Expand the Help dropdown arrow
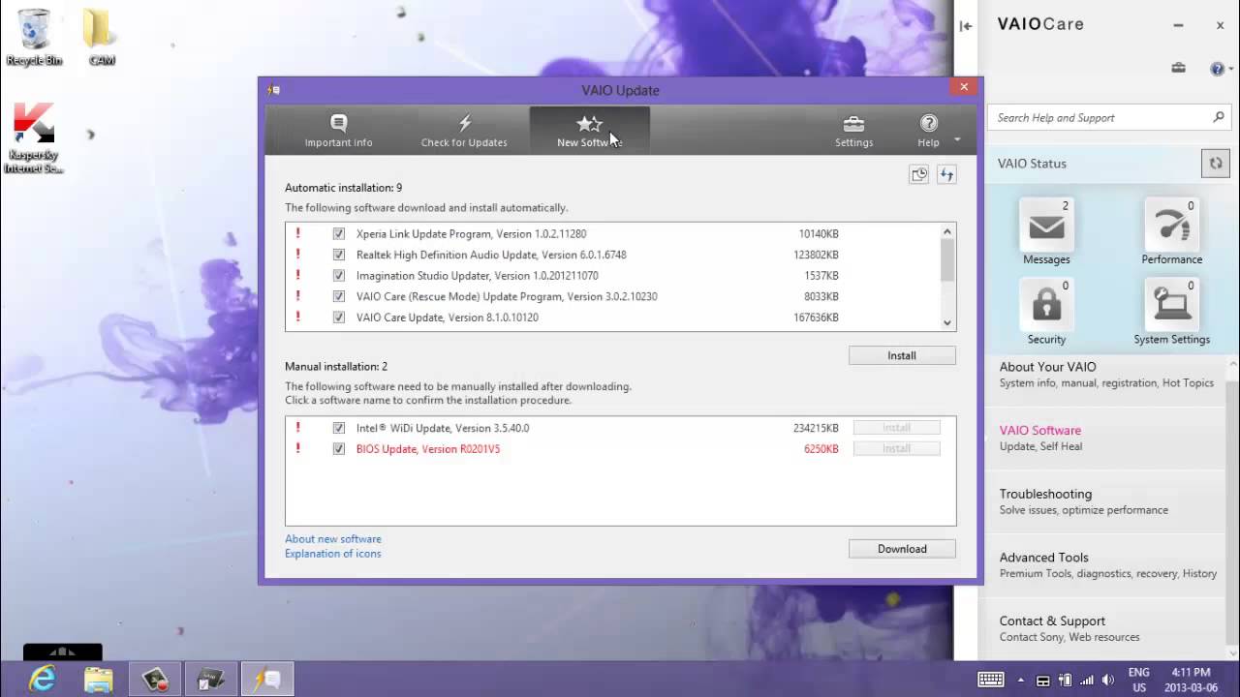 957,139
